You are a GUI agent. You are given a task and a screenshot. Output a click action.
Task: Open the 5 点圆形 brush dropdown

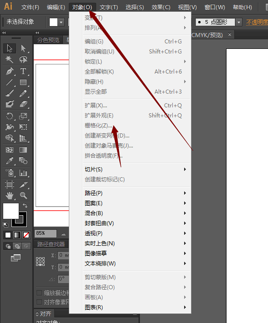pyautogui.click(x=239, y=22)
